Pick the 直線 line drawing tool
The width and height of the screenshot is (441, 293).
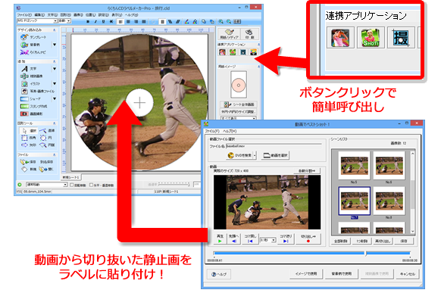coord(47,131)
